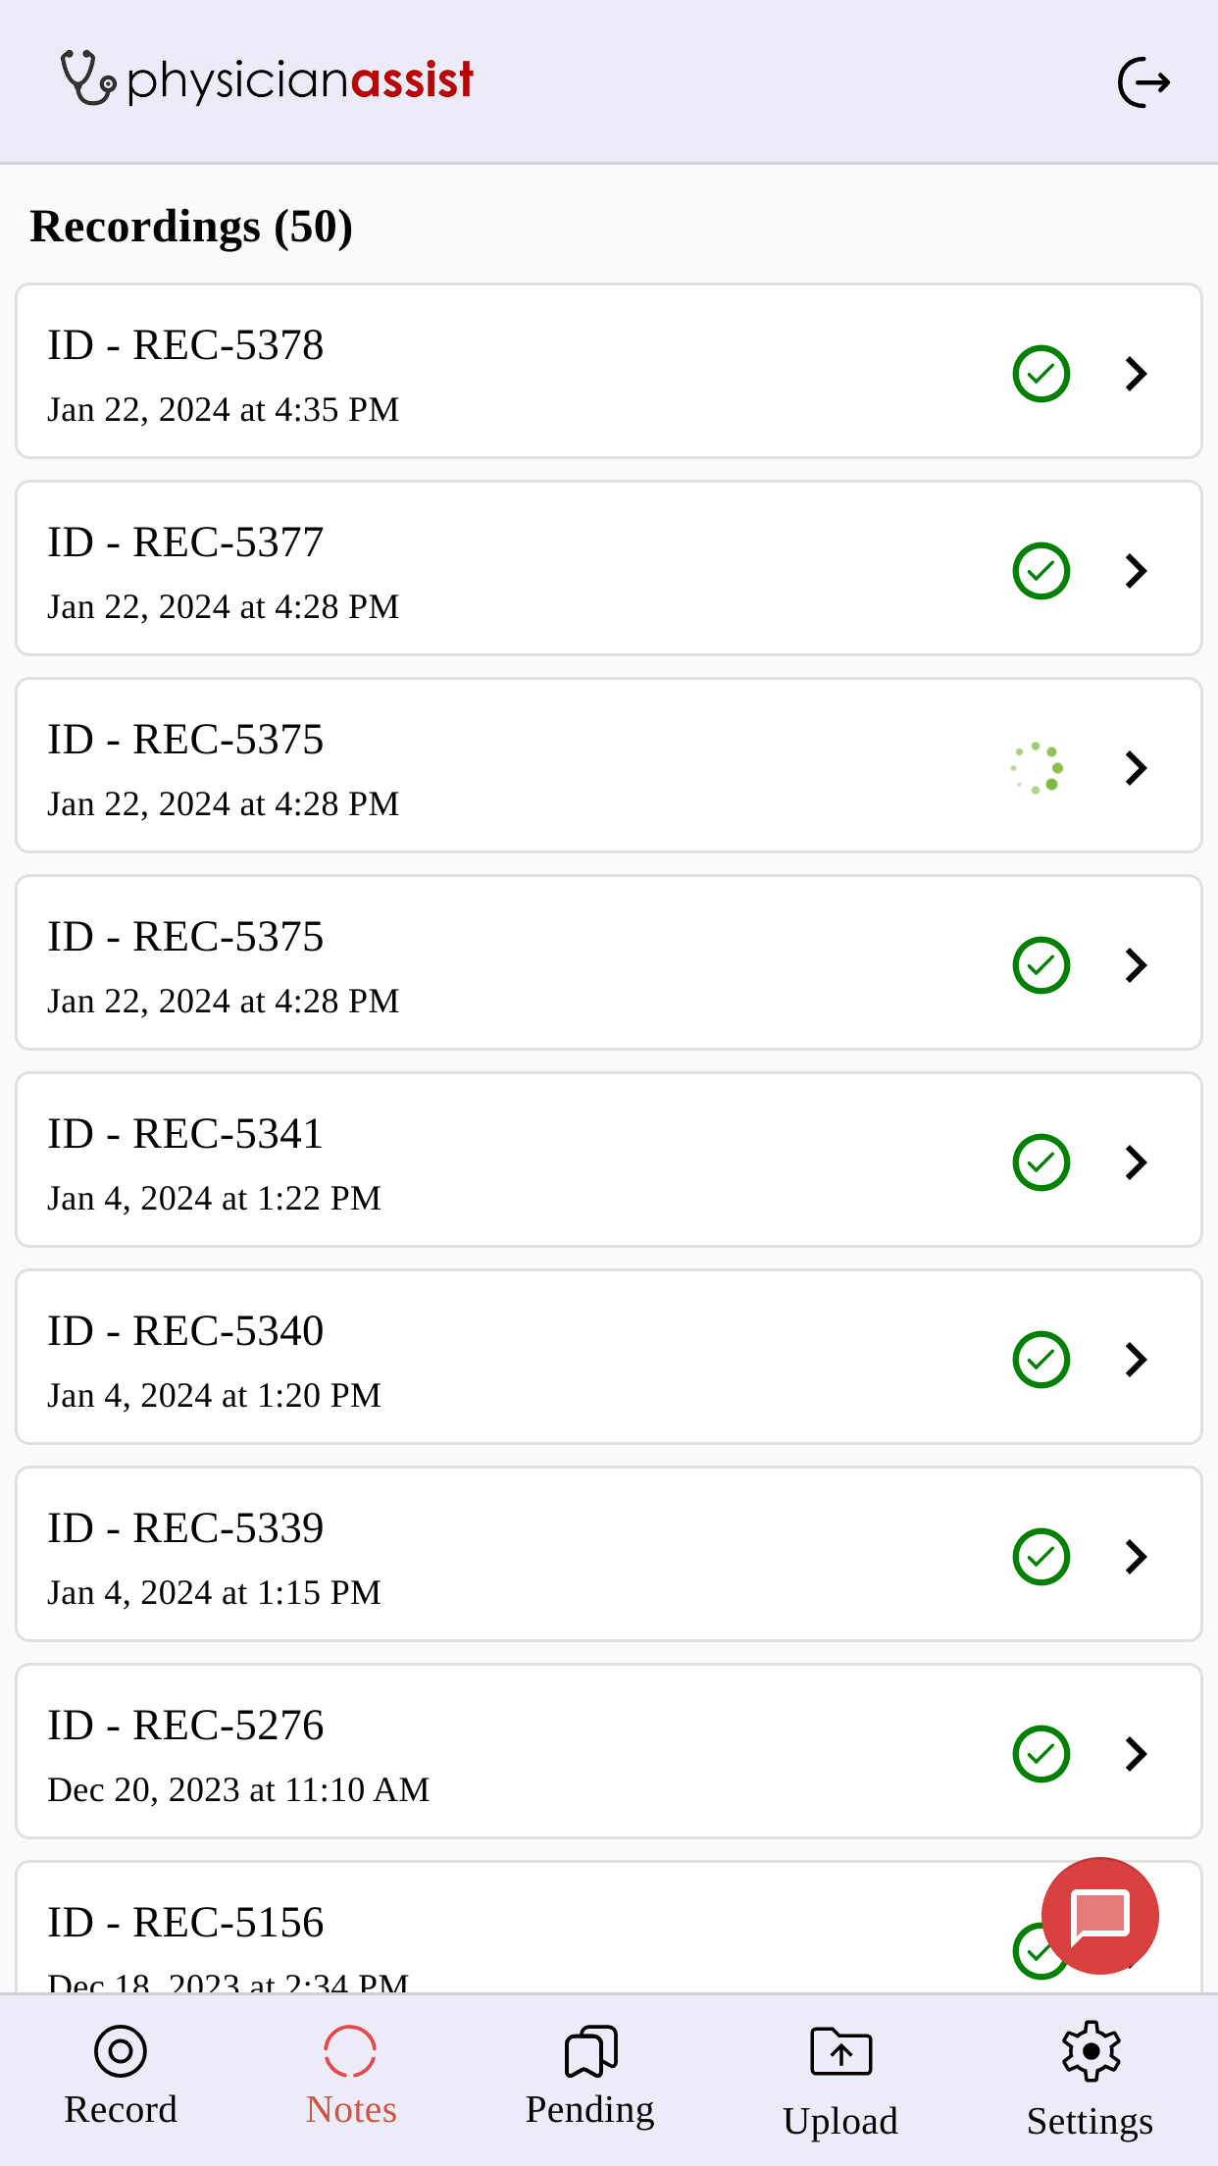This screenshot has height=2166, width=1218.
Task: Expand REC-5377 using its chevron arrow
Action: point(1136,571)
